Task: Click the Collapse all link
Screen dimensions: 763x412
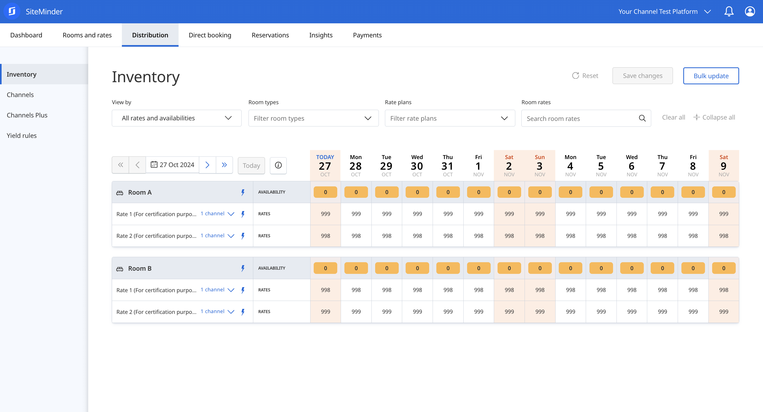Action: 714,117
